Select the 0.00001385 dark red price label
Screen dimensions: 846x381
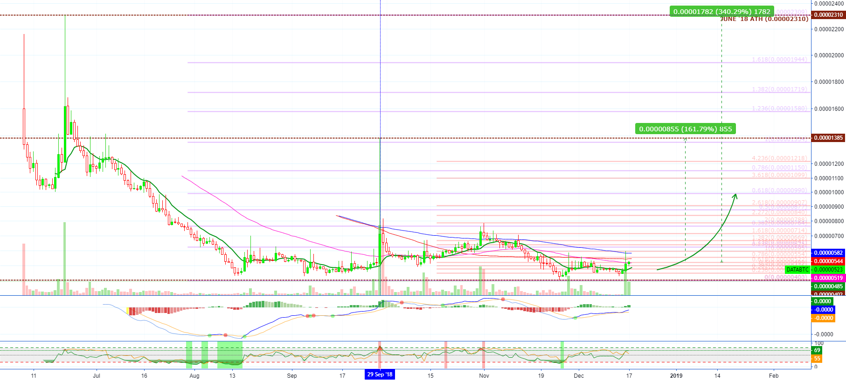tap(828, 138)
